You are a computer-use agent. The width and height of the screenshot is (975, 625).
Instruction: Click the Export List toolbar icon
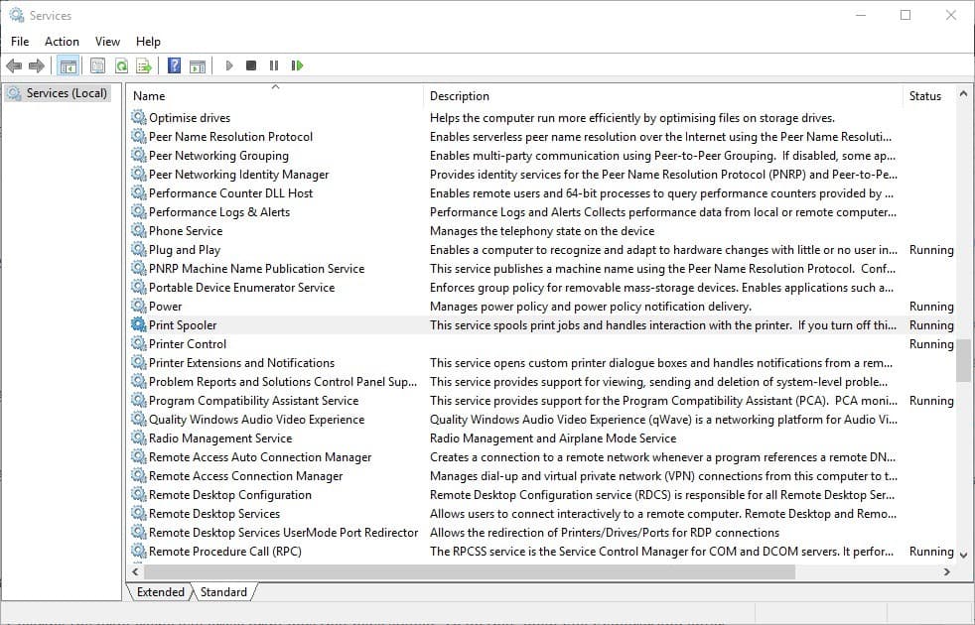click(x=144, y=65)
